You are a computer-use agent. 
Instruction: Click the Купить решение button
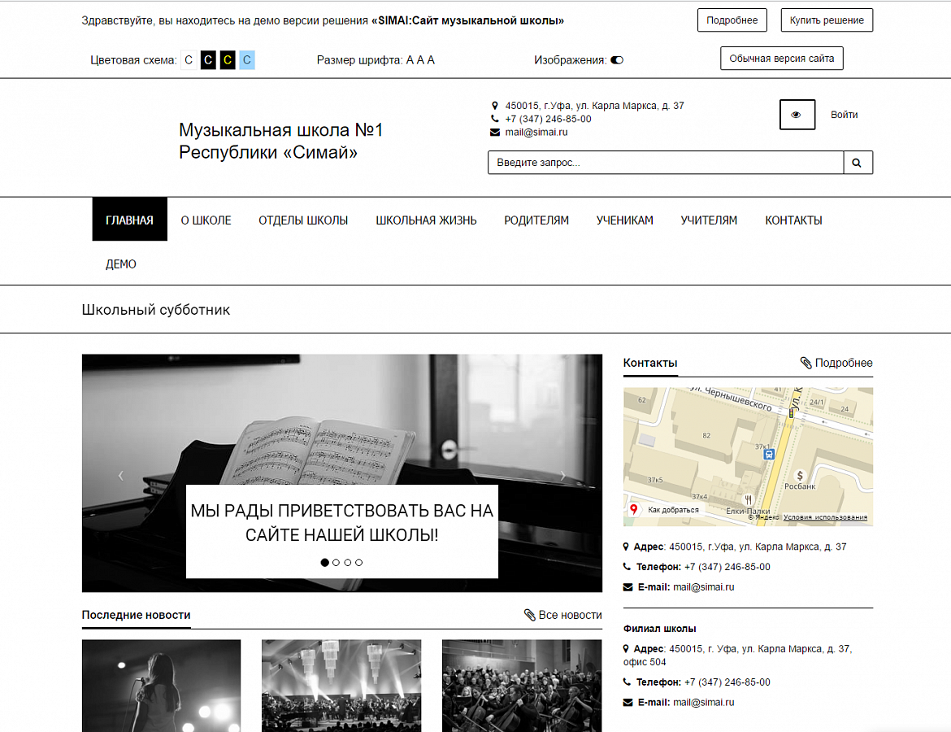[826, 20]
